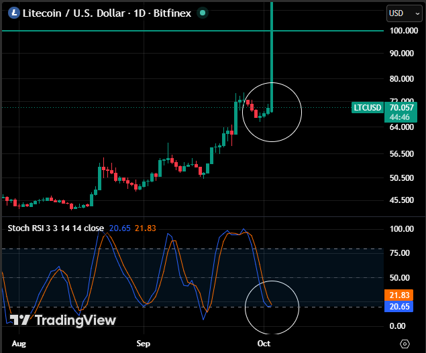Click the Sep time axis label
This screenshot has width=426, height=353.
[x=143, y=344]
